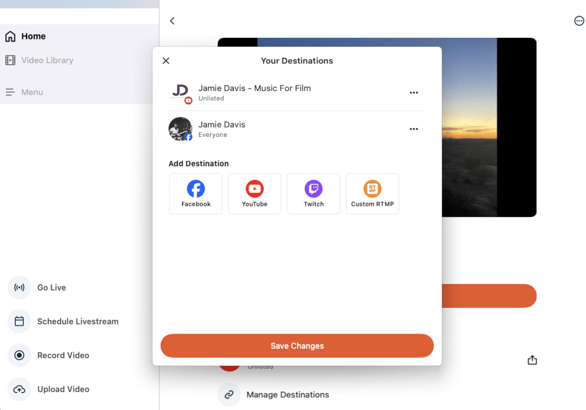Click the Manage Destinations link icon

(x=229, y=394)
